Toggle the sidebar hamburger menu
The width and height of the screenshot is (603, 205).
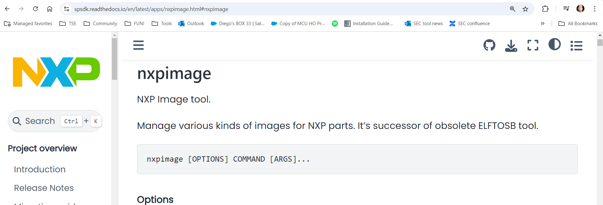click(x=138, y=45)
